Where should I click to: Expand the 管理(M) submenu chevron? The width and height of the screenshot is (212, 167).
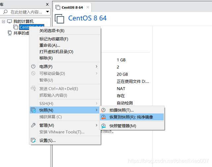pos(96,125)
